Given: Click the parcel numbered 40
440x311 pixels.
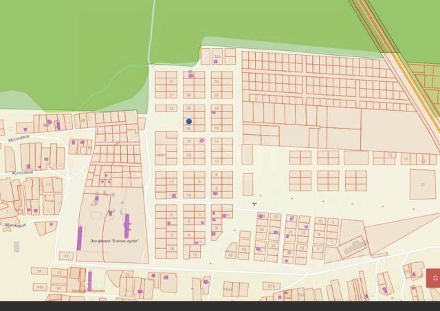Looking at the screenshot, I should click(244, 249).
